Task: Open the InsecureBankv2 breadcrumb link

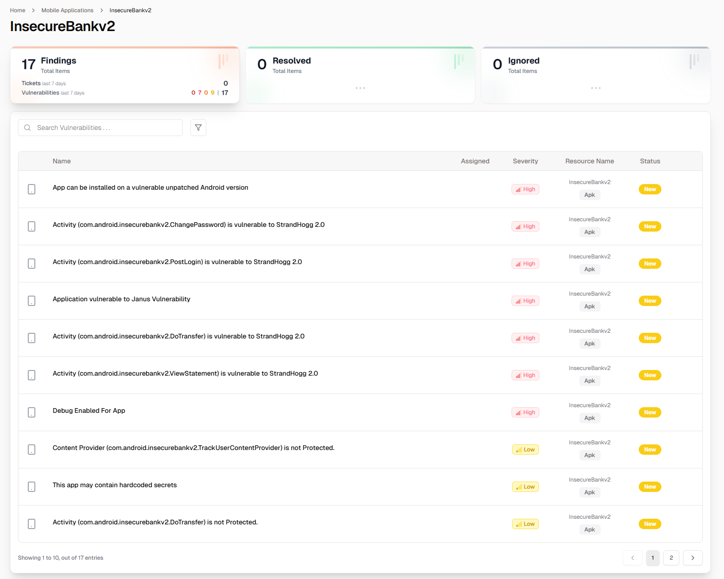Action: (130, 10)
